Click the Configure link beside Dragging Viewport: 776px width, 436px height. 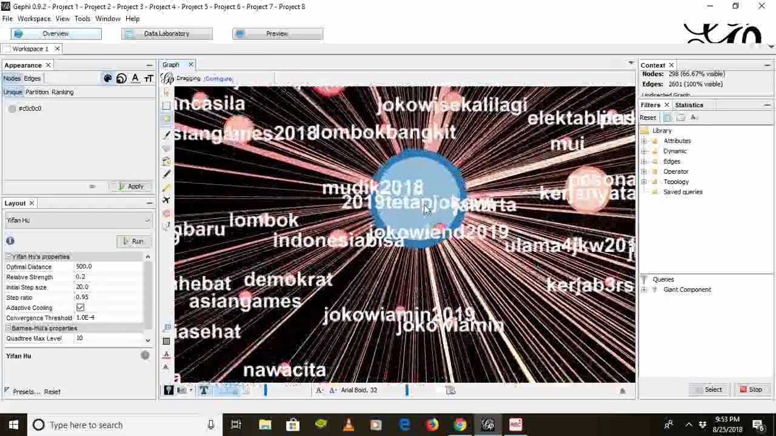[218, 79]
